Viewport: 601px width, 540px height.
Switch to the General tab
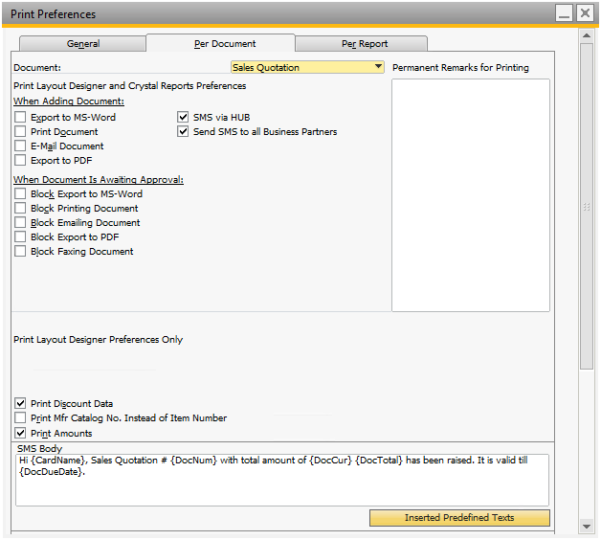coord(83,44)
